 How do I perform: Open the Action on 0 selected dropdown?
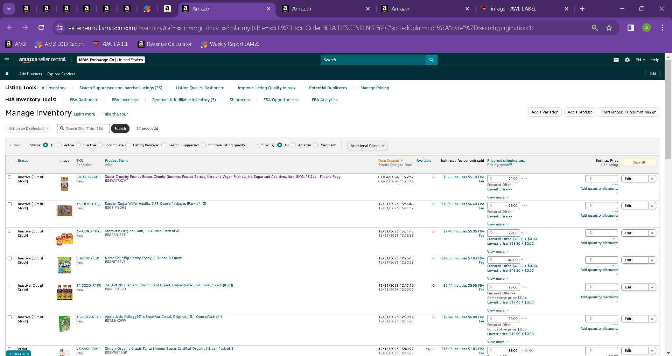click(28, 128)
